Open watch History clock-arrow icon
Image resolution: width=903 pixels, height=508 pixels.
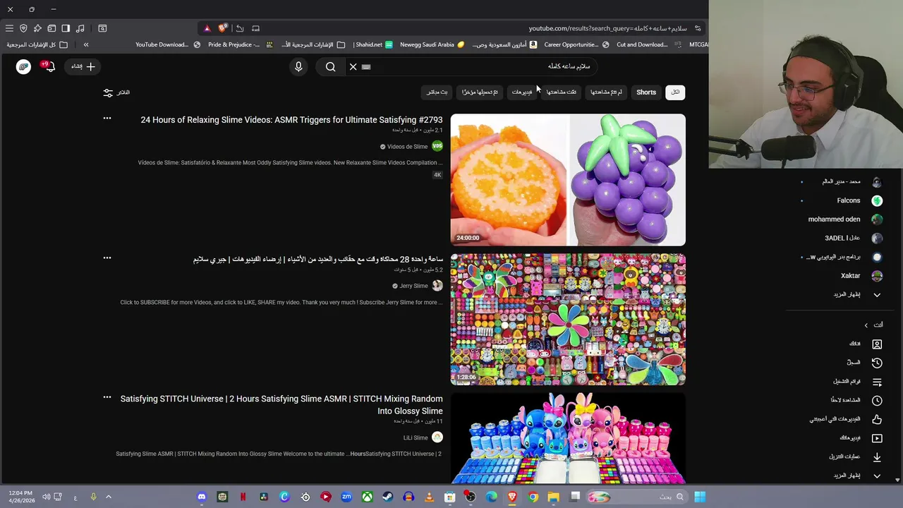[x=877, y=363]
